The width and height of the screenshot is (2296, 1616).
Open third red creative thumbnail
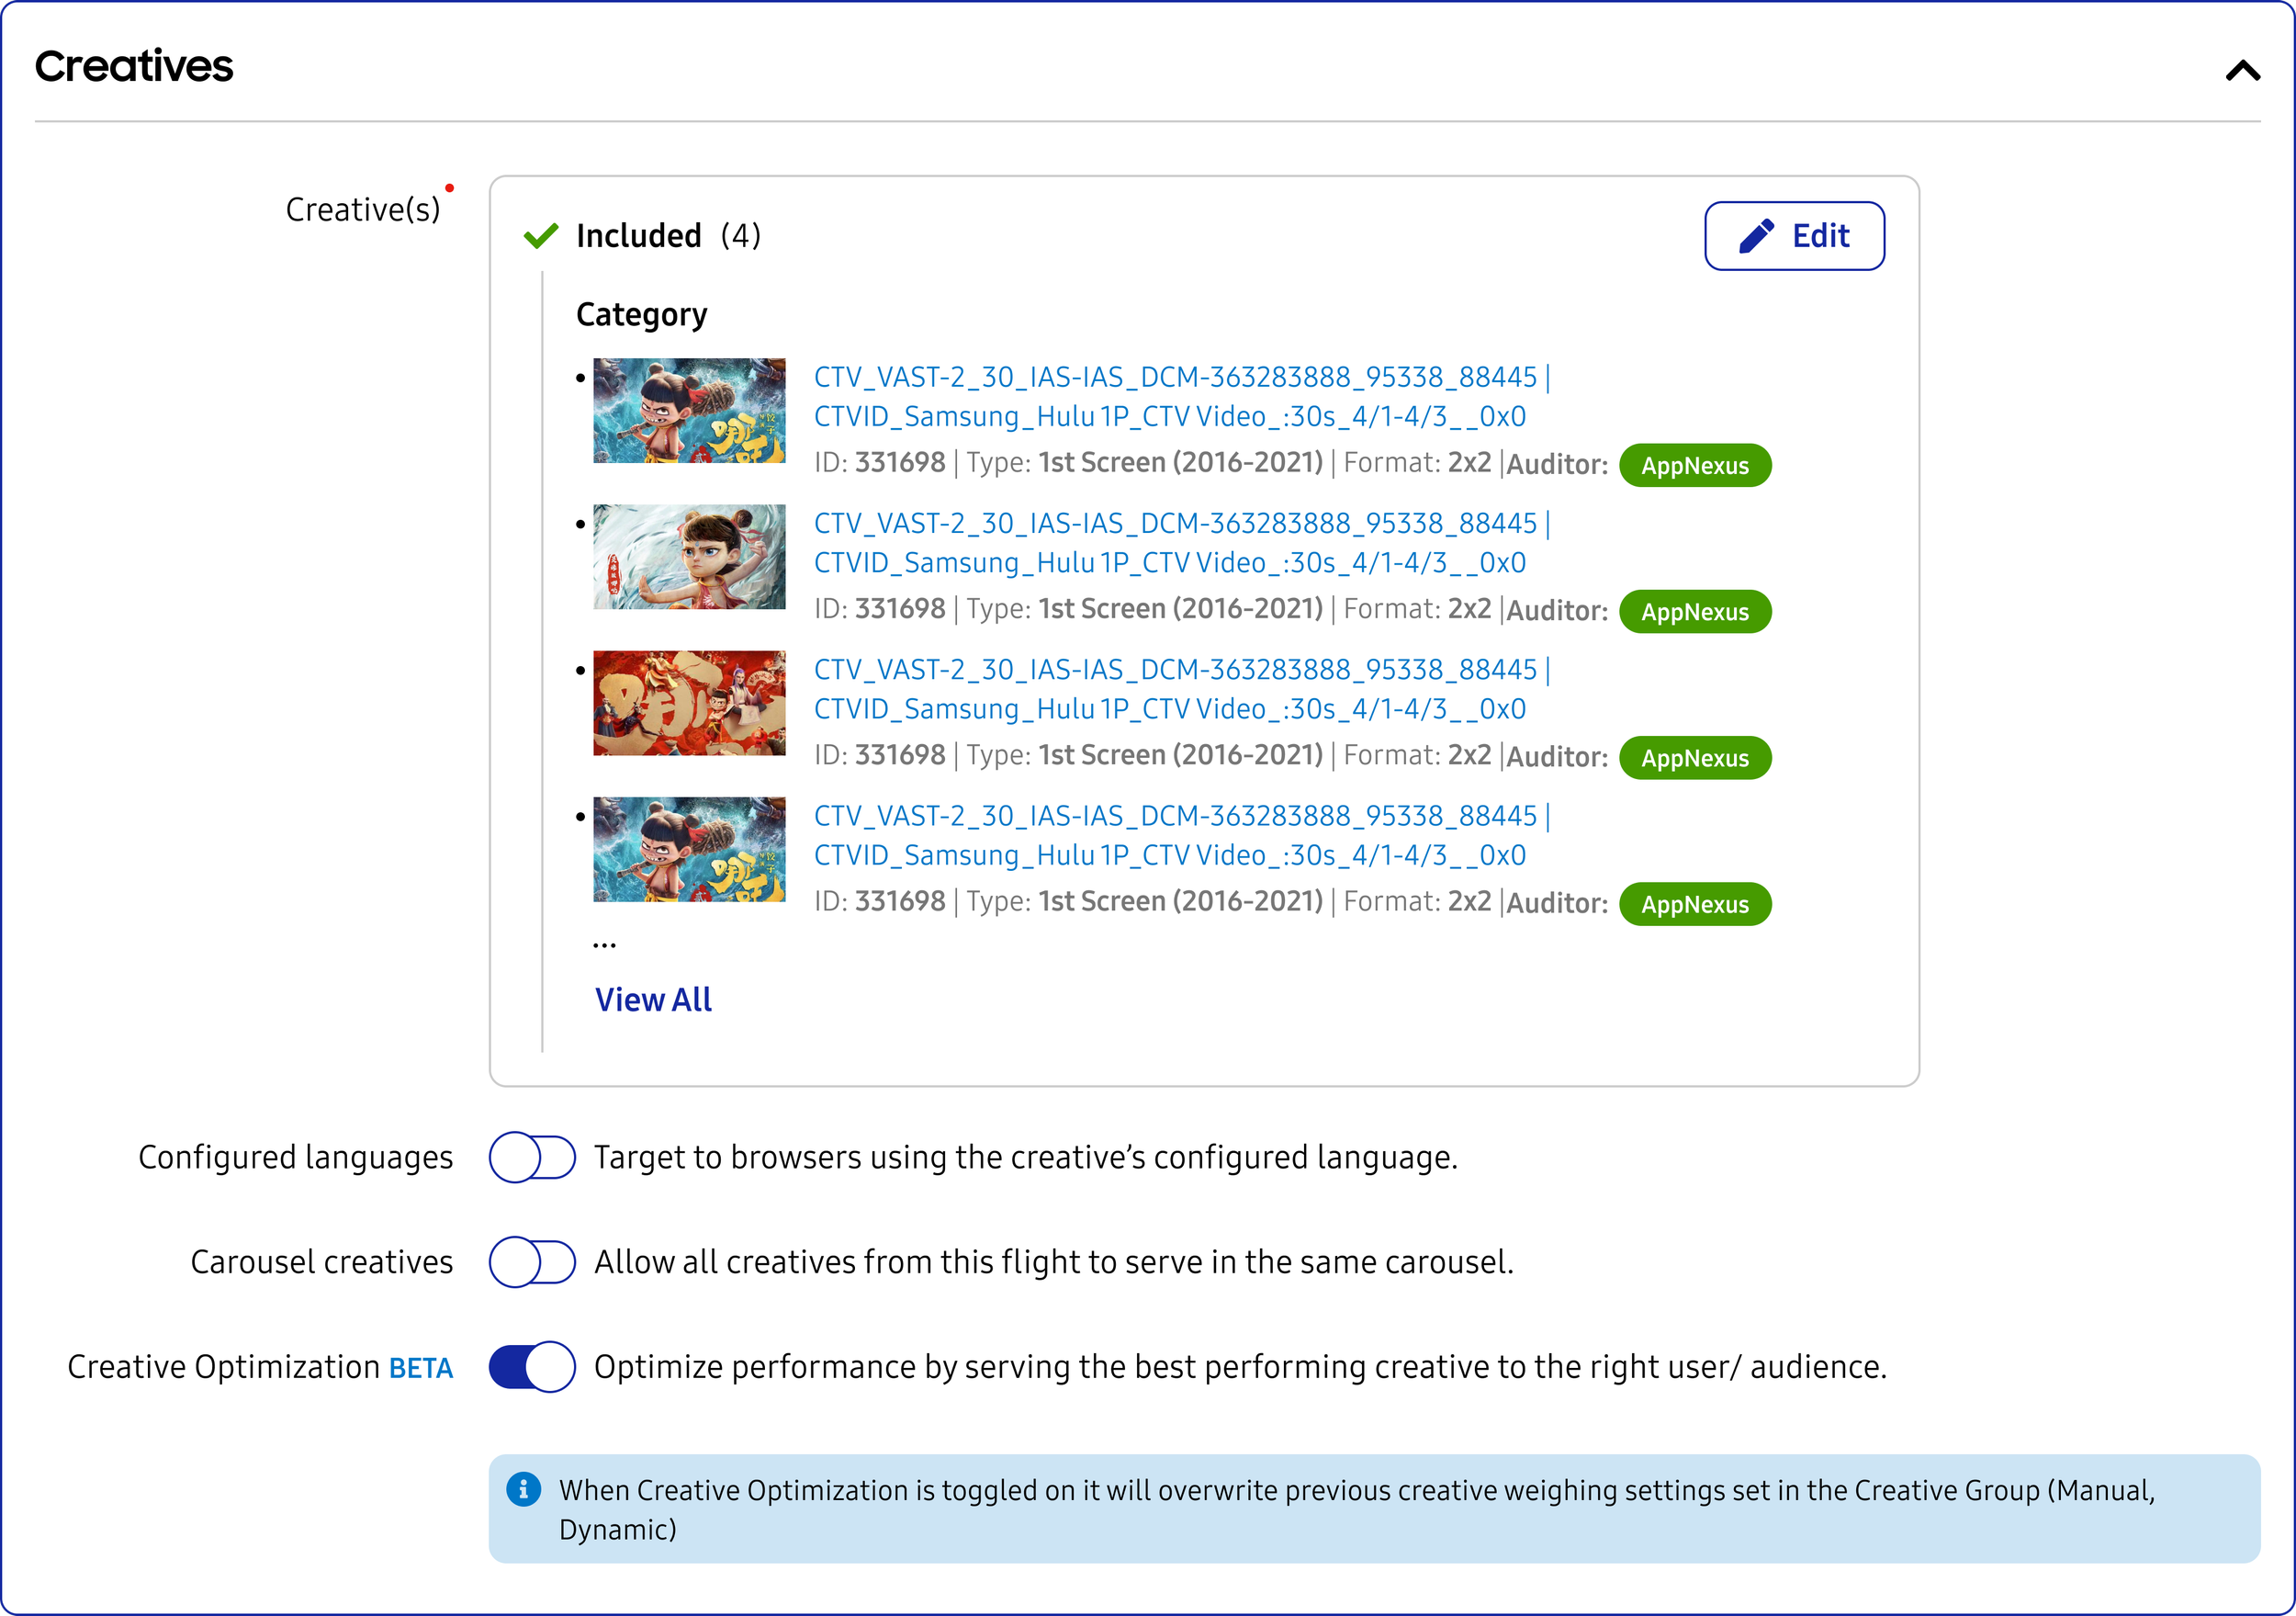689,703
